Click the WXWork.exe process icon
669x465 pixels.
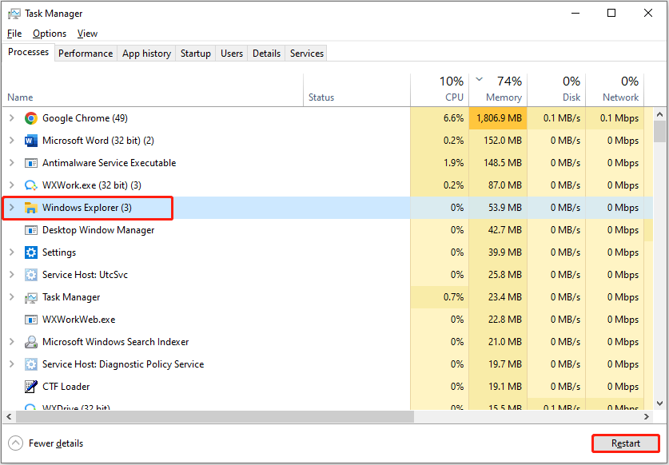31,185
